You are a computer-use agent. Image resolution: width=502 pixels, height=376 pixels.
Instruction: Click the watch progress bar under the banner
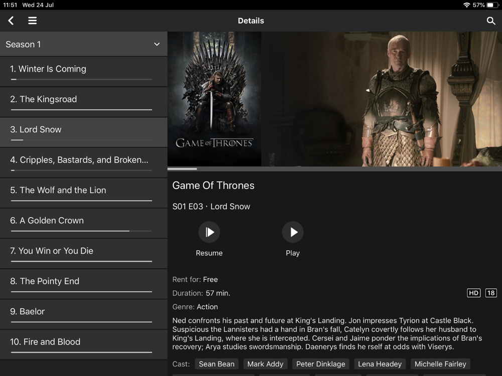pyautogui.click(x=334, y=169)
